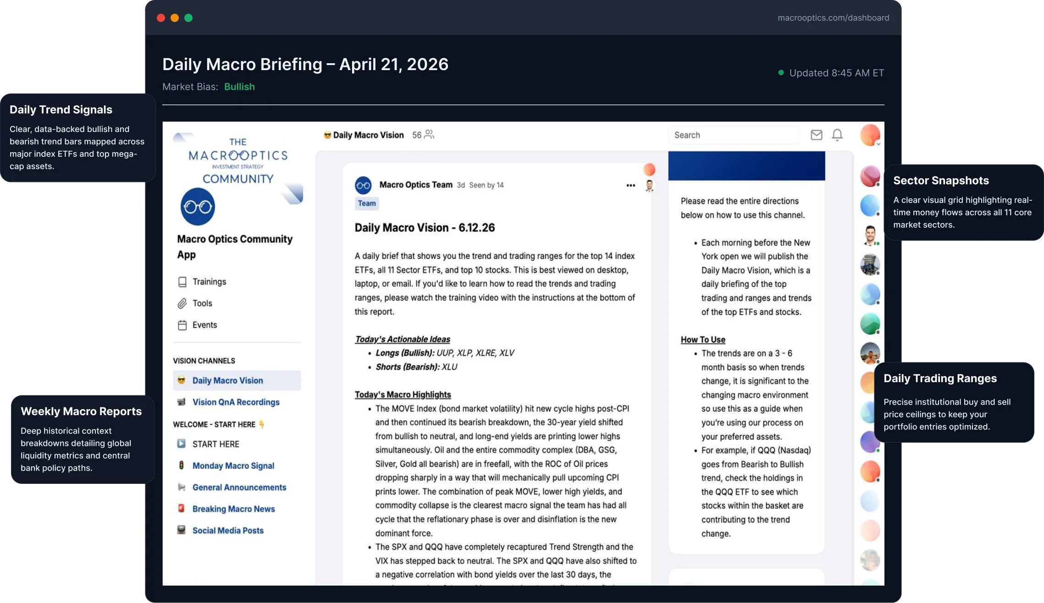This screenshot has width=1044, height=603.
Task: Click the Shorts (Bearish): XLU line
Action: pos(416,367)
